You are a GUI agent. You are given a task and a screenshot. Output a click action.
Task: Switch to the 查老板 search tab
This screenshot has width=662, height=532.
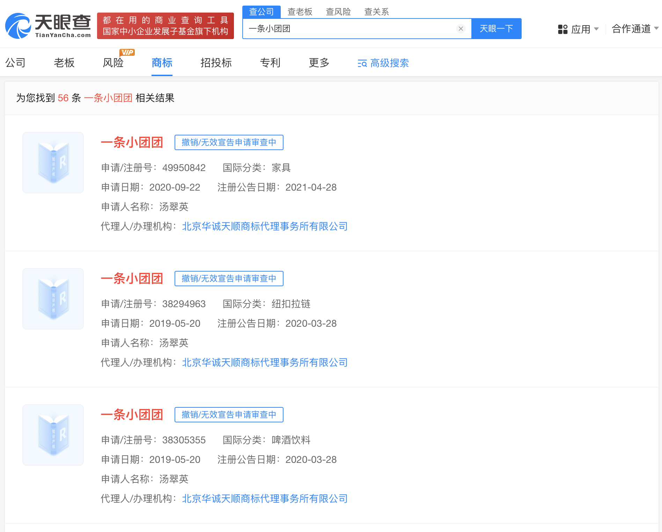[x=300, y=12]
